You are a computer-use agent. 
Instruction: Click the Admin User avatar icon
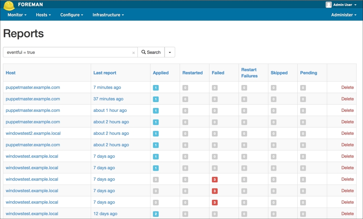point(329,5)
